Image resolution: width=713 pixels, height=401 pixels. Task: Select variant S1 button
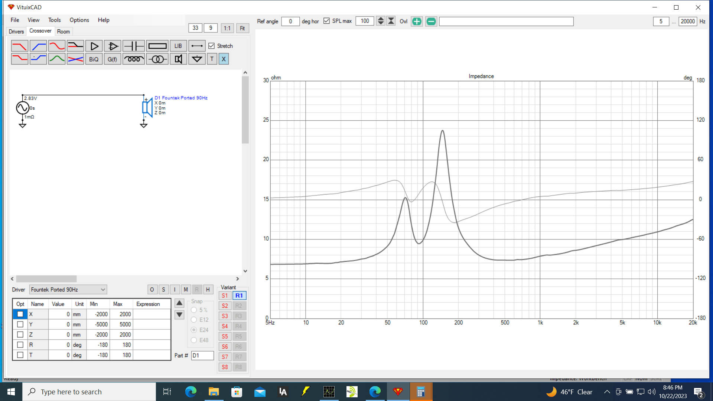click(x=225, y=296)
